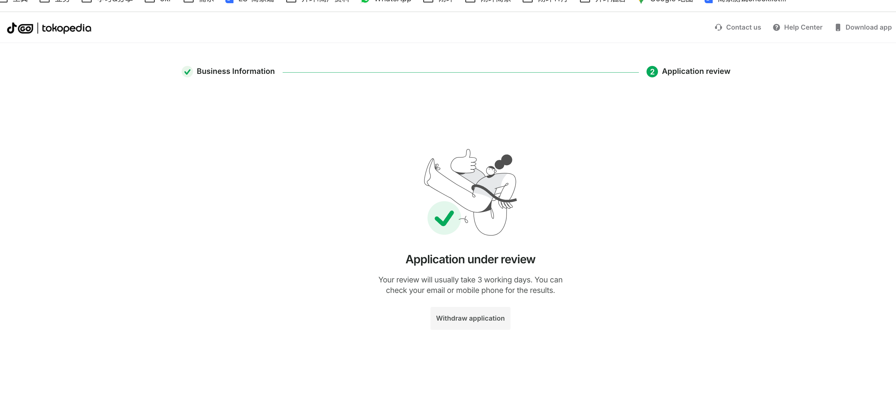Click the Download app link
896x405 pixels.
[868, 27]
